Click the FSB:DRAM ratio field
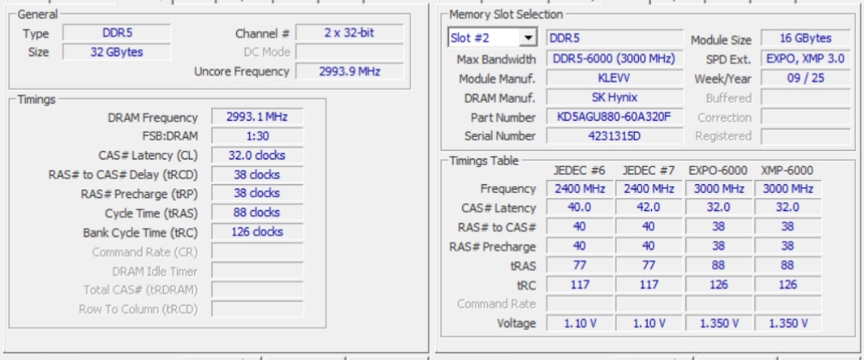Screen dimensions: 864x360 click(258, 136)
